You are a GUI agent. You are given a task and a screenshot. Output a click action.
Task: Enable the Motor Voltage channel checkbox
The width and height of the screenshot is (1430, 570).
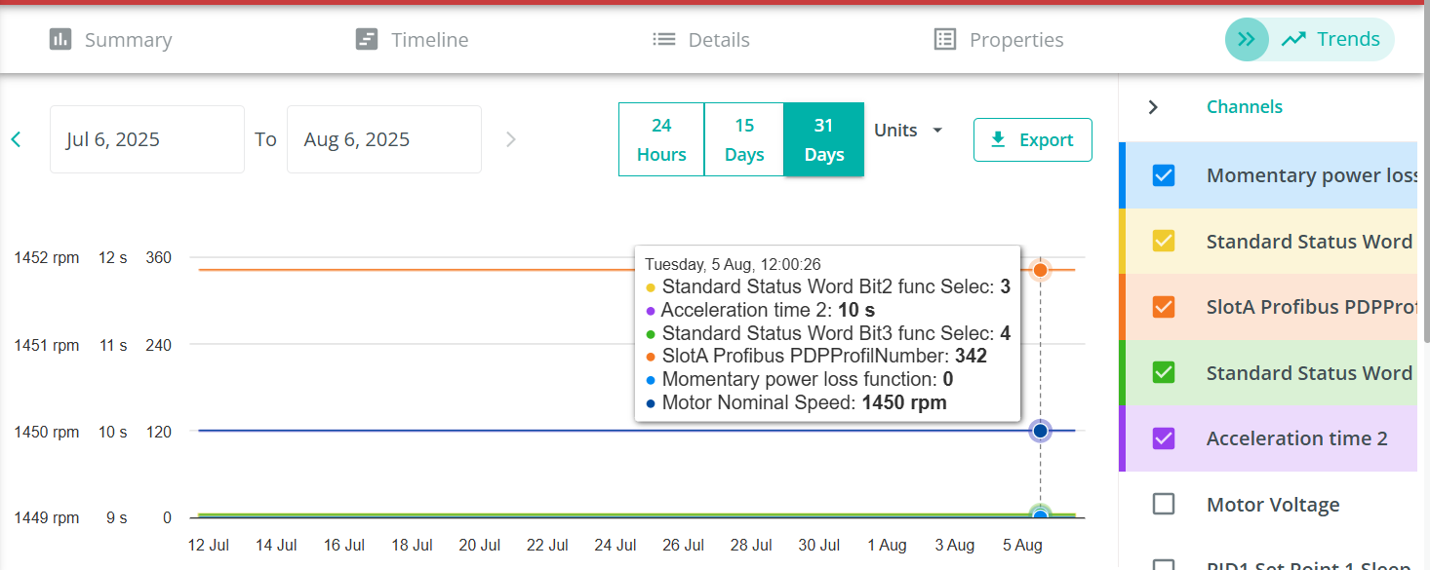tap(1164, 505)
